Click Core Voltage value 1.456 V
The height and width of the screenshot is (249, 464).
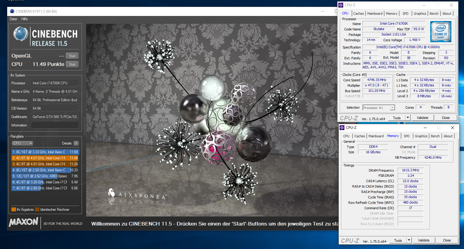415,40
